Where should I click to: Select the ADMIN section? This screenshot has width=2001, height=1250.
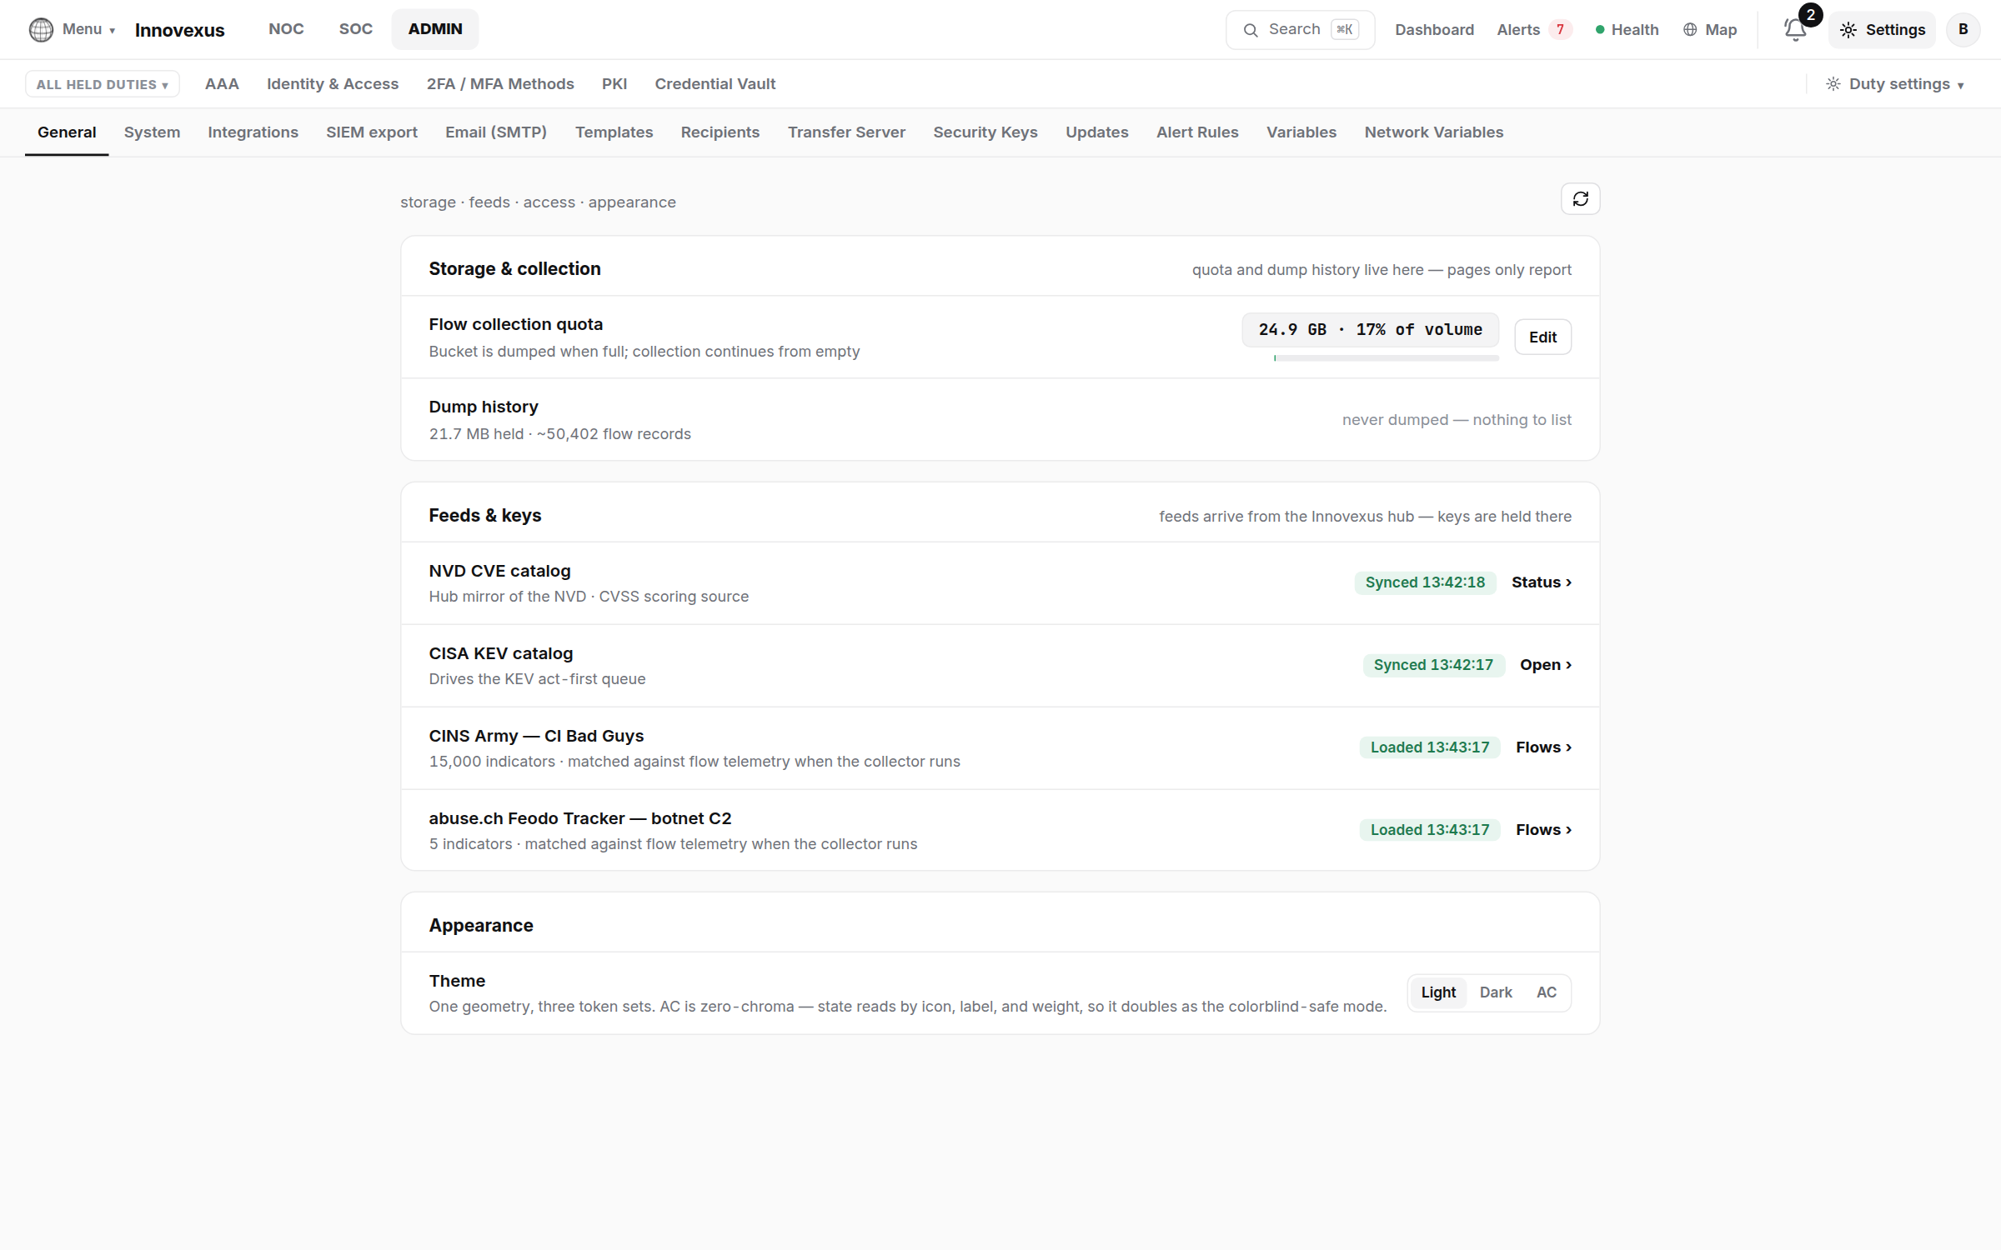click(435, 29)
